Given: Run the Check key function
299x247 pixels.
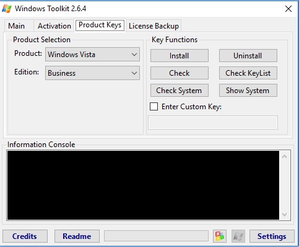Looking at the screenshot, I should (180, 73).
